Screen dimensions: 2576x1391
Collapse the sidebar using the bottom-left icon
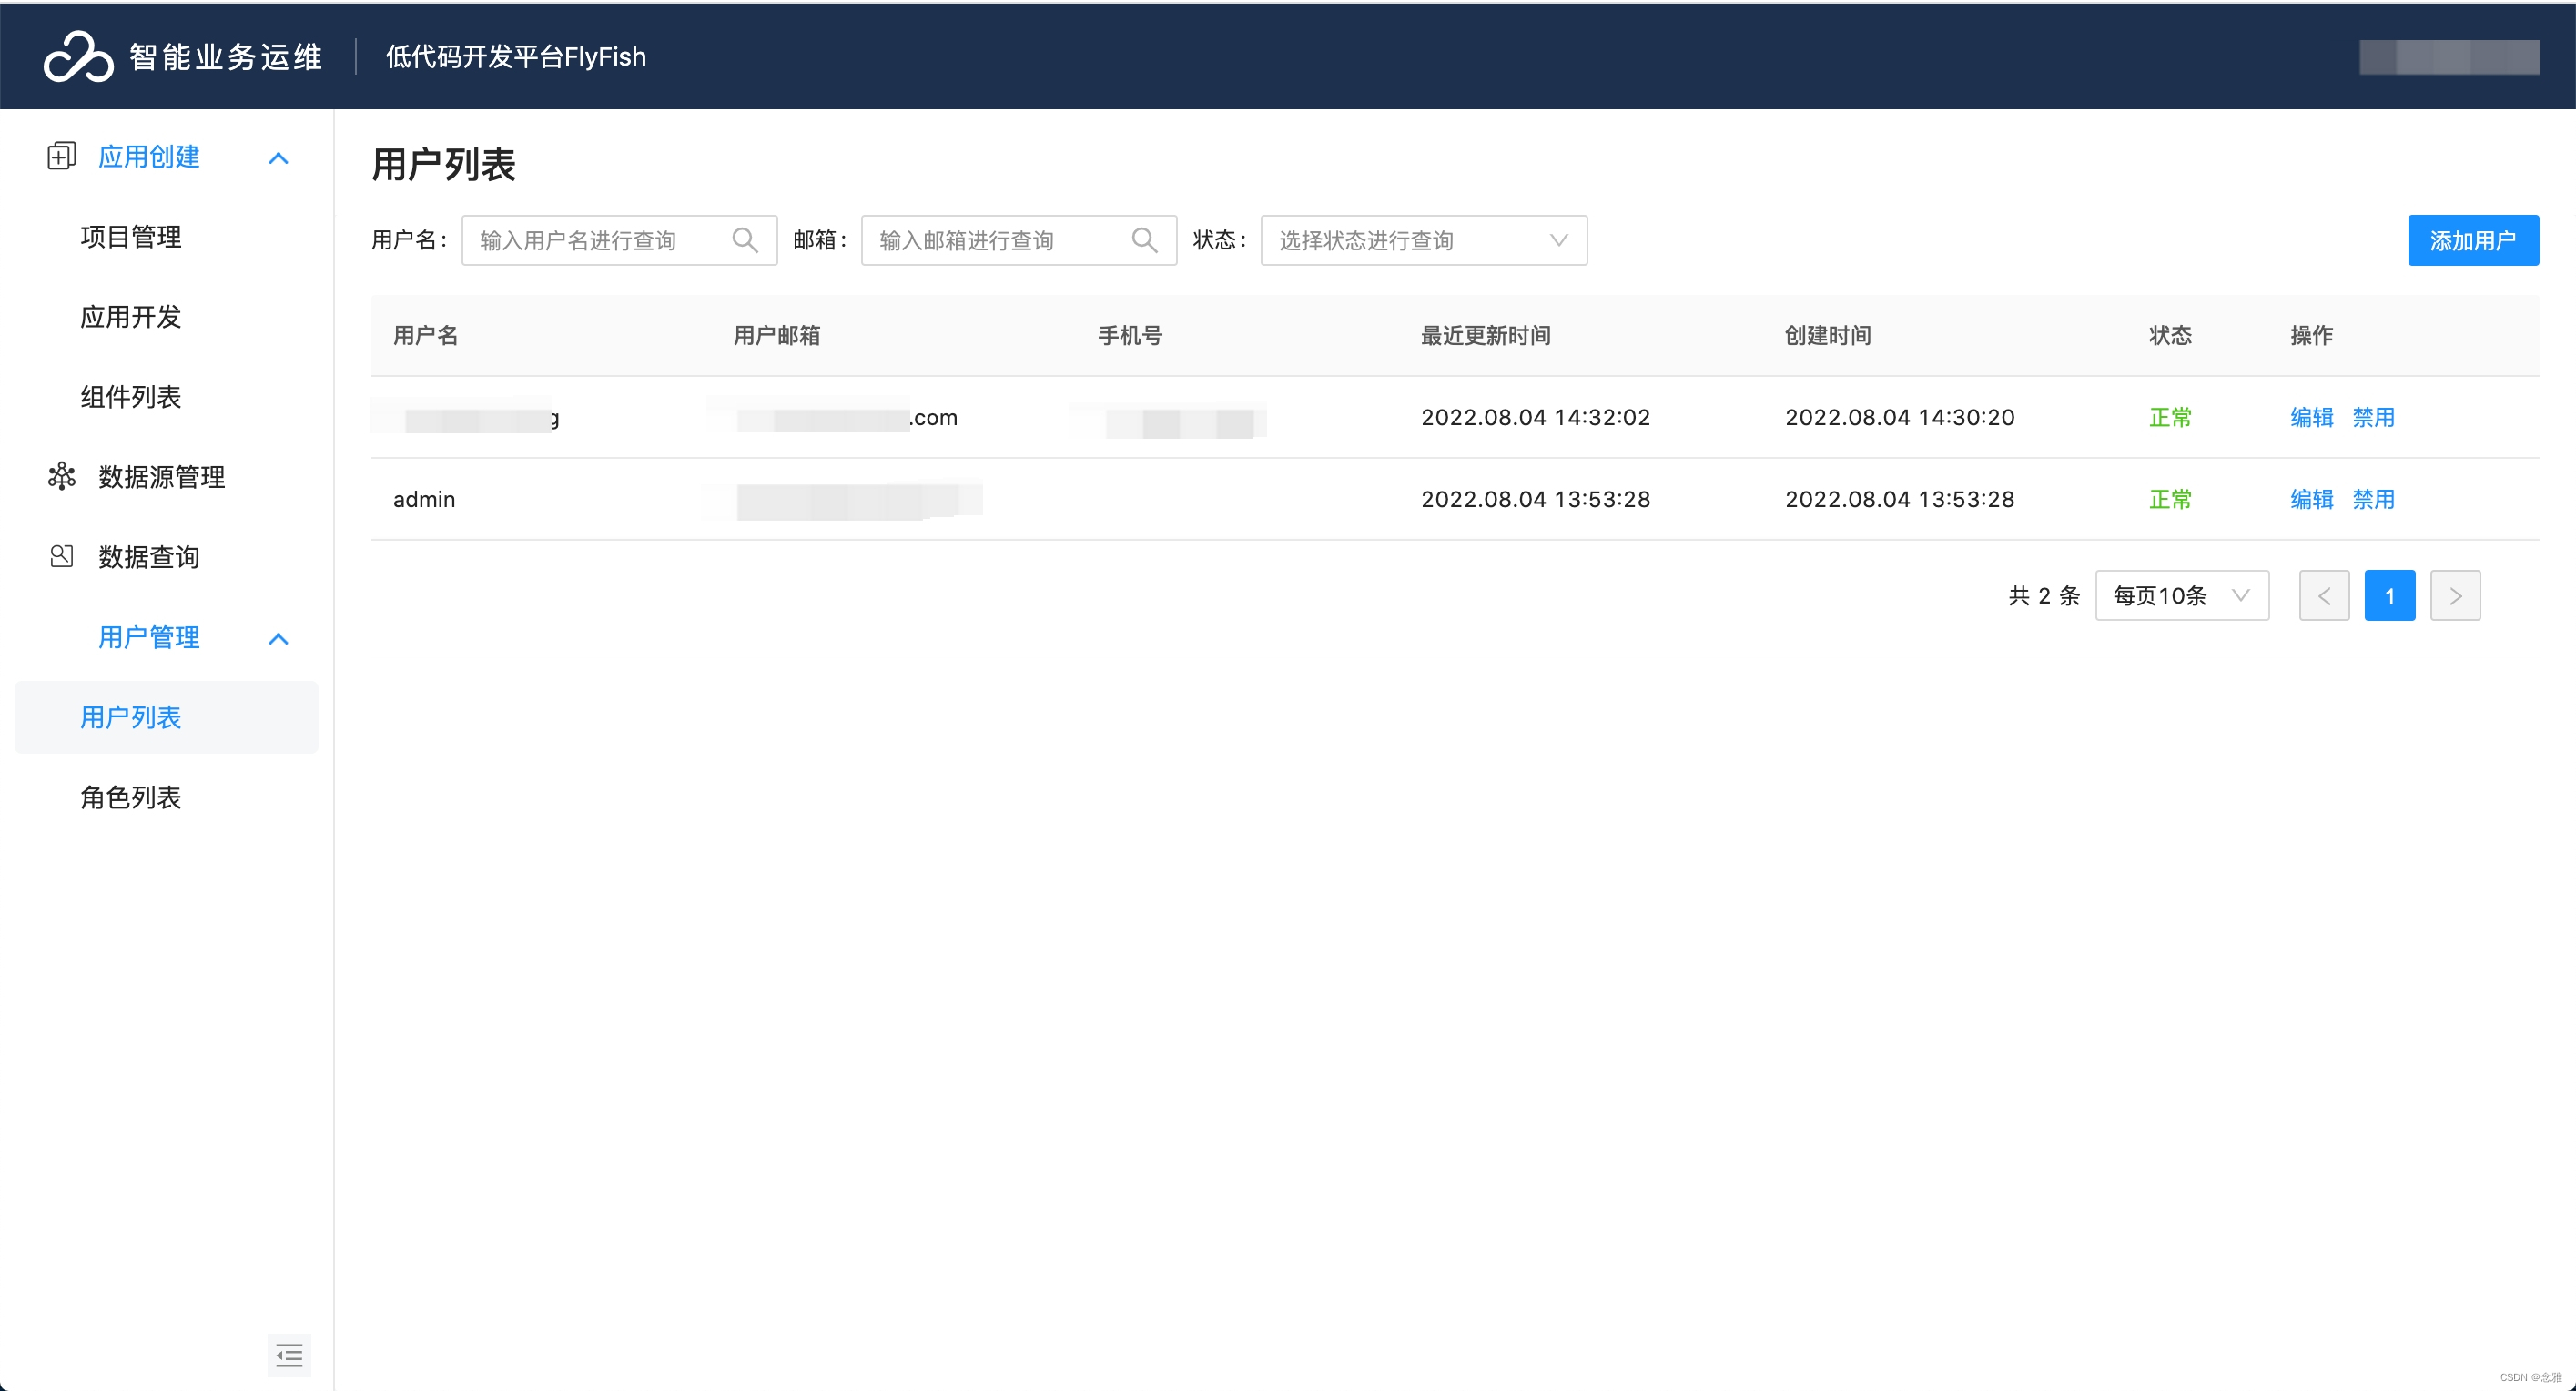(288, 1355)
